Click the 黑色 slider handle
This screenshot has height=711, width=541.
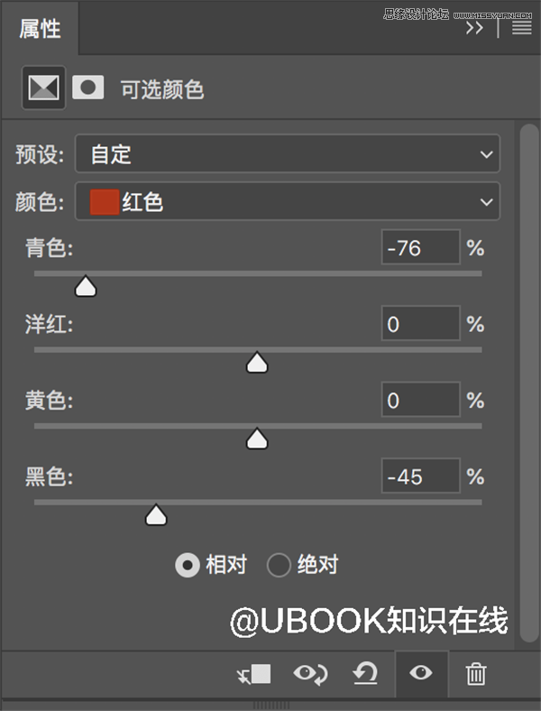156,514
